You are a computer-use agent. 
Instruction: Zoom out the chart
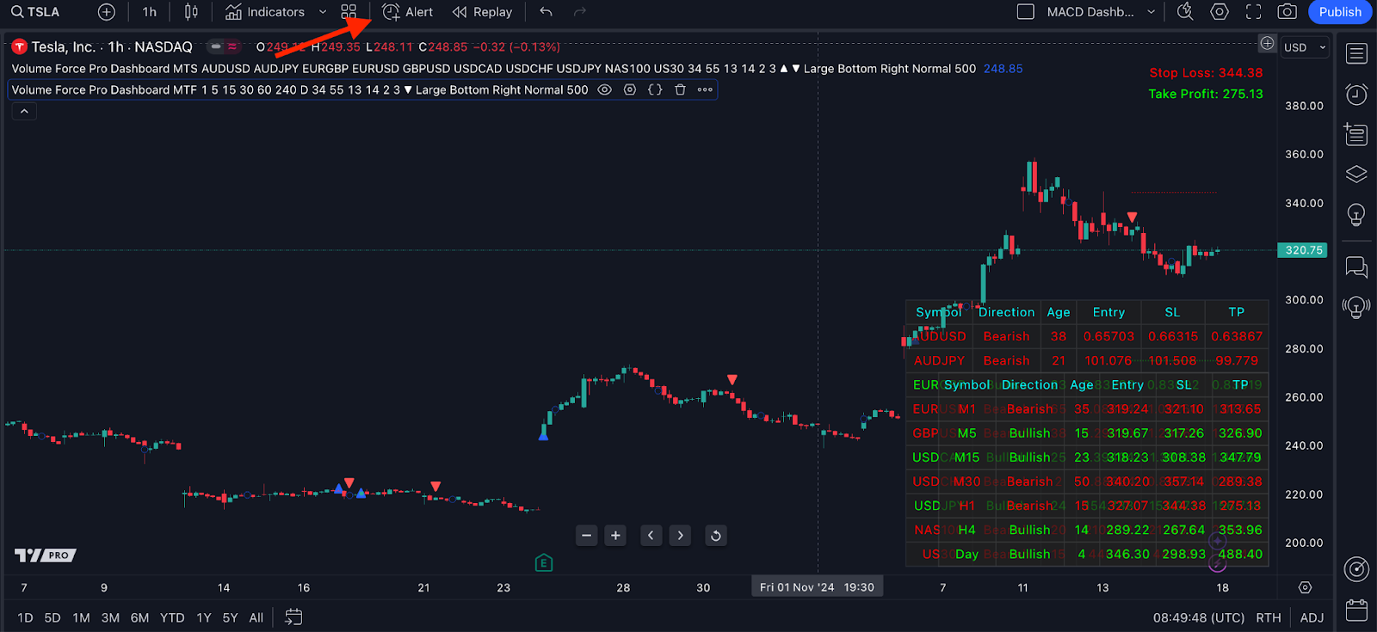pos(587,536)
